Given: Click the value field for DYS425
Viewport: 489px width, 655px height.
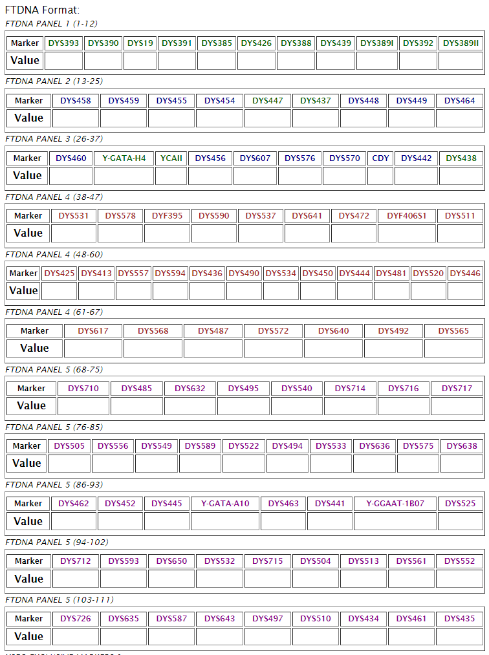Looking at the screenshot, I should (x=60, y=291).
